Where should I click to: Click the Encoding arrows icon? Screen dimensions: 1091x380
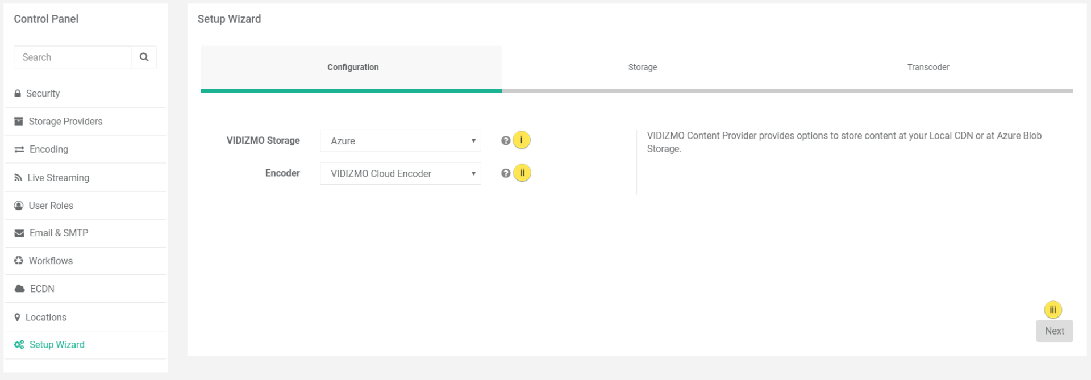click(x=19, y=149)
